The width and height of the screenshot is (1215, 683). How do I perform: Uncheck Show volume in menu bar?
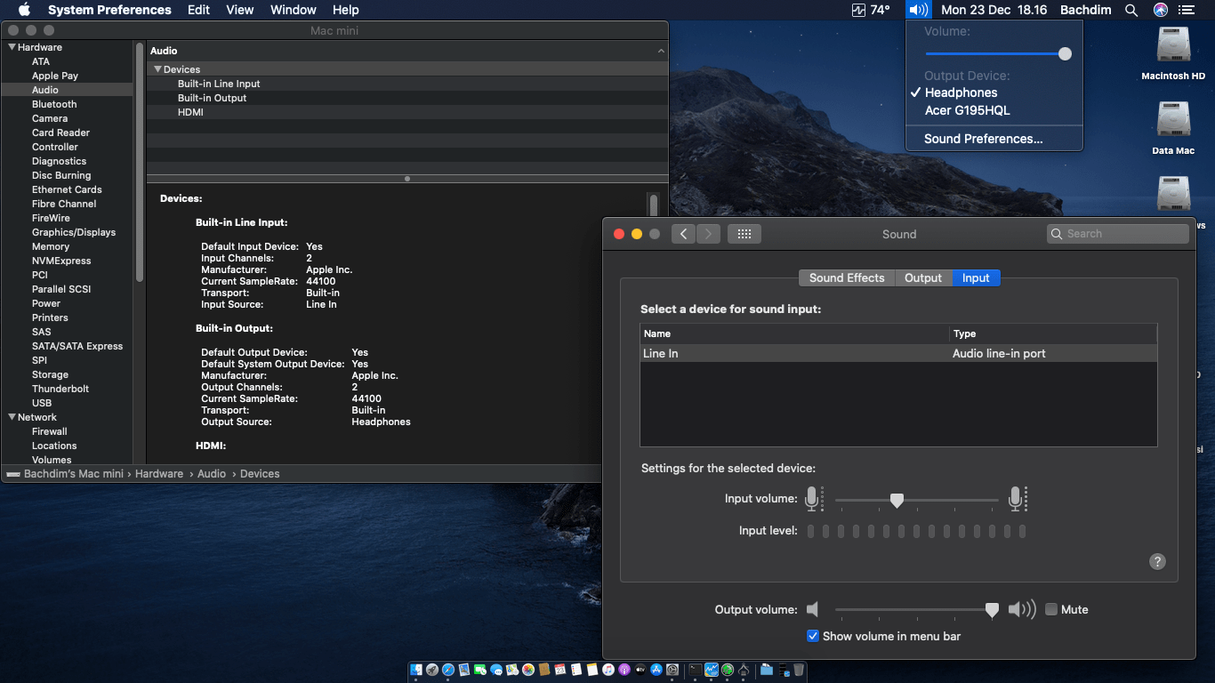pos(813,636)
